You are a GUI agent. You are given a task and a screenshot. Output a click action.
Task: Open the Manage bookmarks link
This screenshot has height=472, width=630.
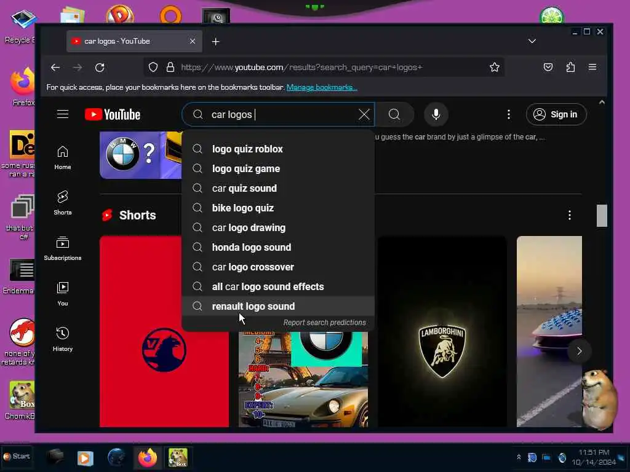coord(321,87)
